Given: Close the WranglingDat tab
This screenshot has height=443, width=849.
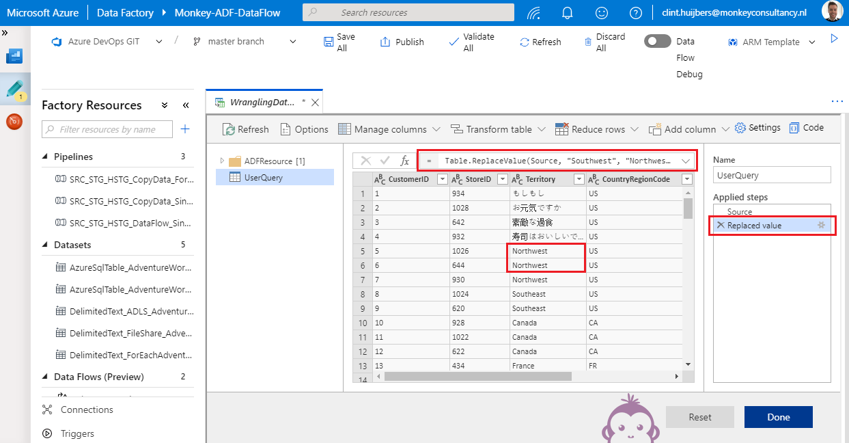Looking at the screenshot, I should 315,102.
